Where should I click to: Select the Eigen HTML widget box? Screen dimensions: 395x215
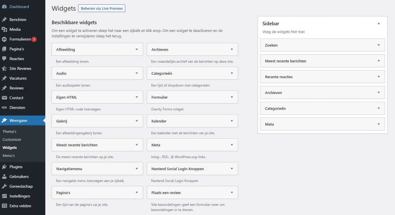(x=92, y=97)
